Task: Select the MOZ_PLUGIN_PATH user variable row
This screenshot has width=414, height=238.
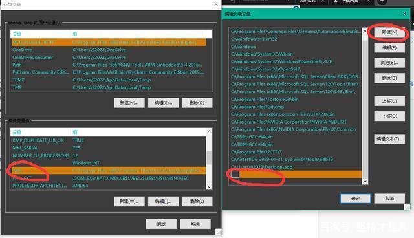Action: [x=109, y=42]
